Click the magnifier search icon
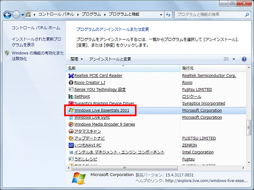The height and width of the screenshot is (190, 254). coord(247,15)
